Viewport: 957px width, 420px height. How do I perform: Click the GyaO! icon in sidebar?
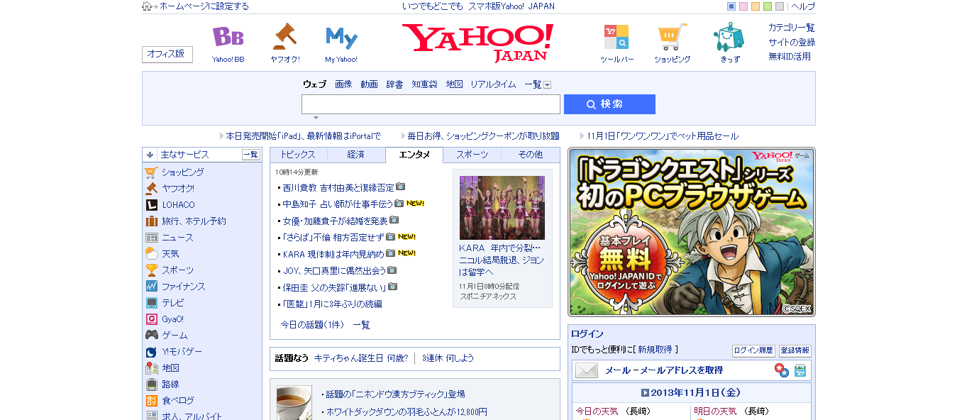(151, 319)
